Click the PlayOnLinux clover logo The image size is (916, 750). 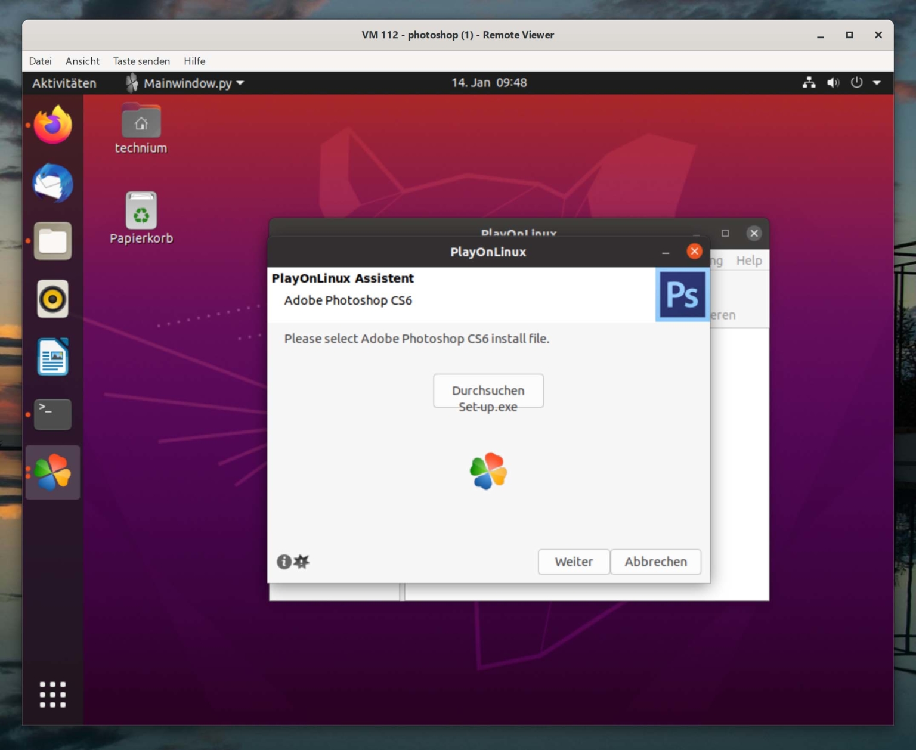(488, 471)
